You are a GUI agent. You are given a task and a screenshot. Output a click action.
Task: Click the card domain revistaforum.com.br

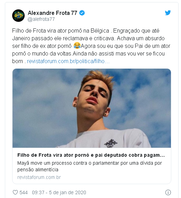pos(39,177)
